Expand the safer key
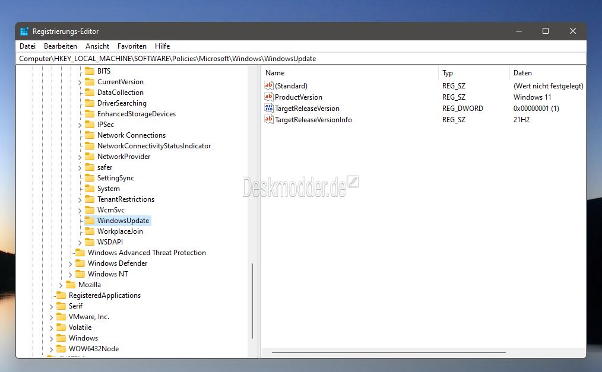Viewport: 602px width, 372px height. (x=80, y=168)
